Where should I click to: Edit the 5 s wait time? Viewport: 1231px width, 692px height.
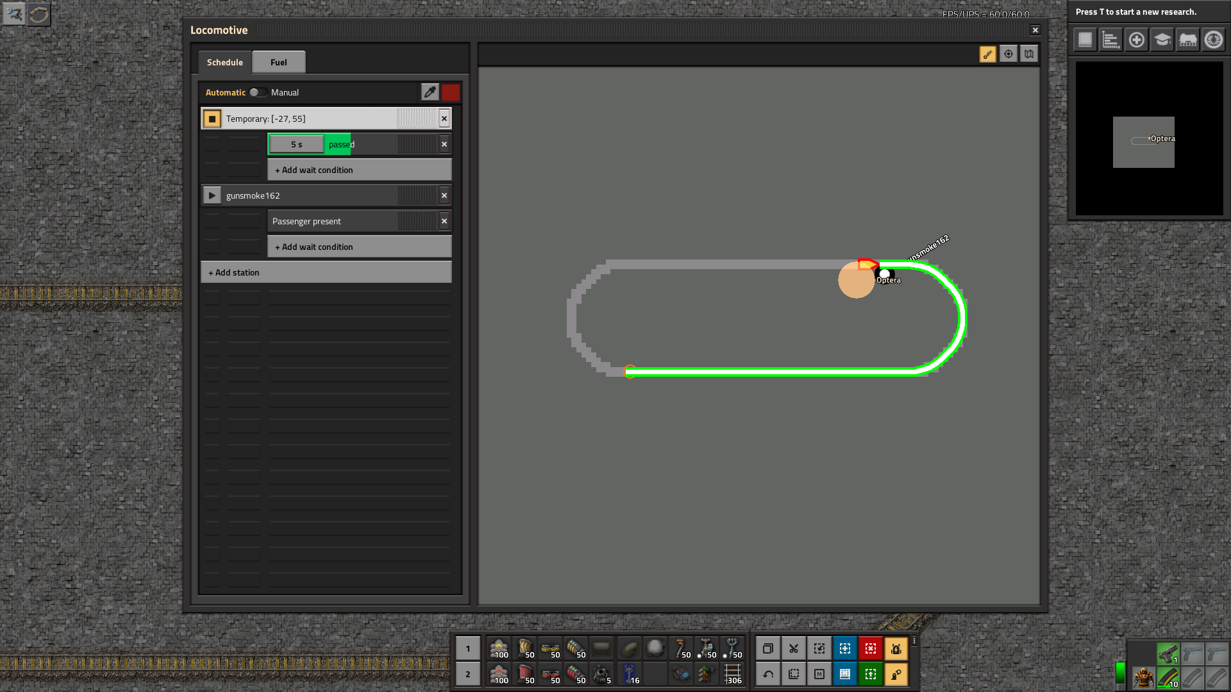click(x=297, y=144)
